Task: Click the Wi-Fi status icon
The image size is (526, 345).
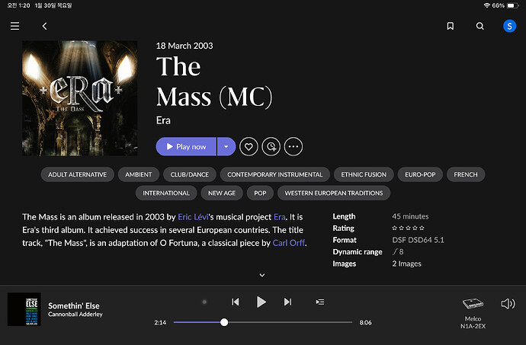Action: (x=487, y=5)
